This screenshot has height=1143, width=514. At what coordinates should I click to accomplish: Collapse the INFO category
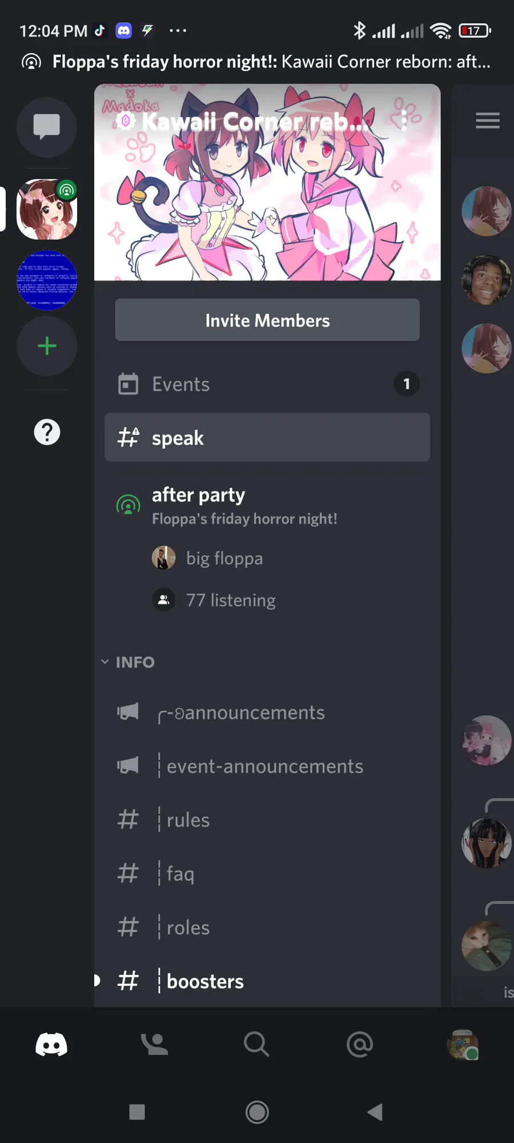click(128, 662)
